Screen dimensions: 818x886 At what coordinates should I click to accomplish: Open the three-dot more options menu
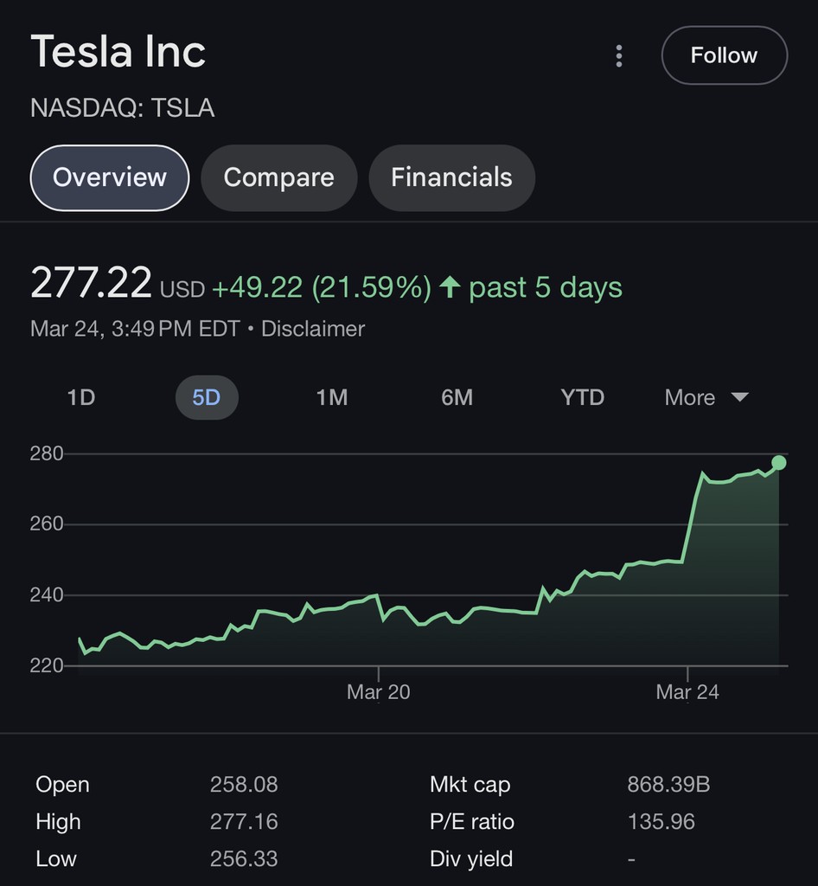tap(619, 56)
